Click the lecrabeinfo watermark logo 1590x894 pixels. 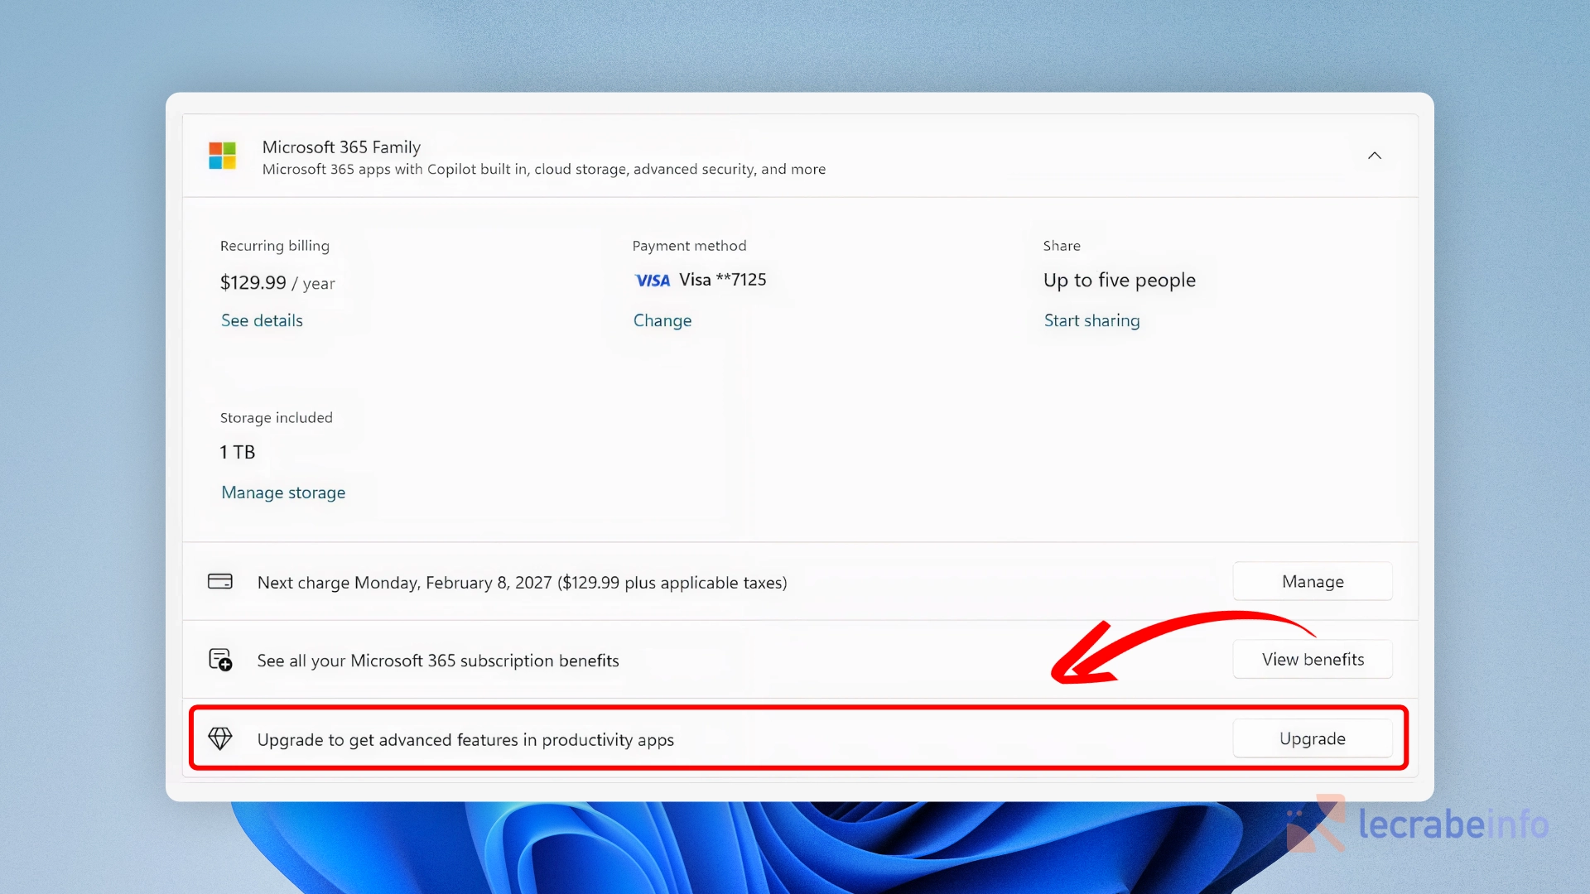(1416, 824)
